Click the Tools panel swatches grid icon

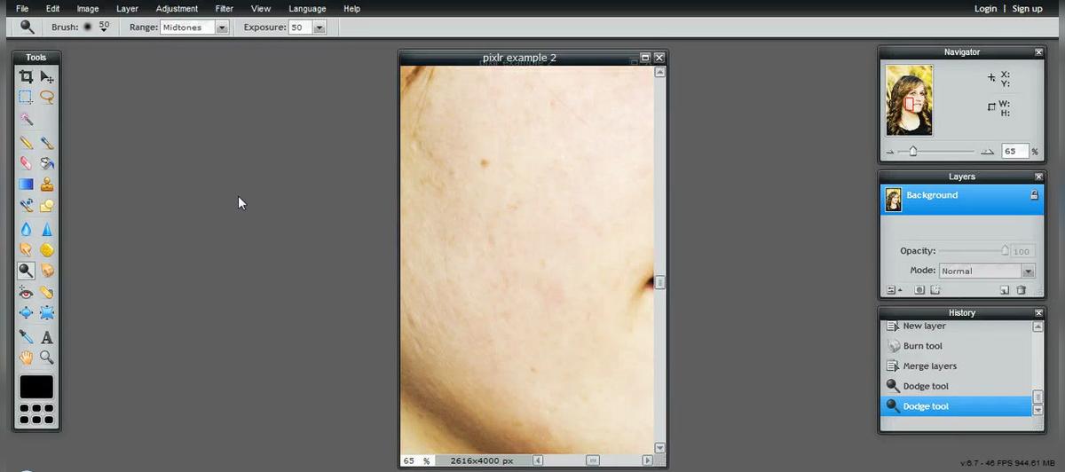(36, 413)
